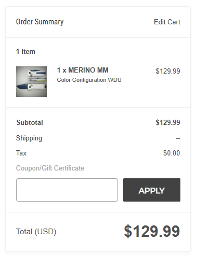Click the Tax label
Viewport: 209px width, 270px height.
click(x=21, y=153)
